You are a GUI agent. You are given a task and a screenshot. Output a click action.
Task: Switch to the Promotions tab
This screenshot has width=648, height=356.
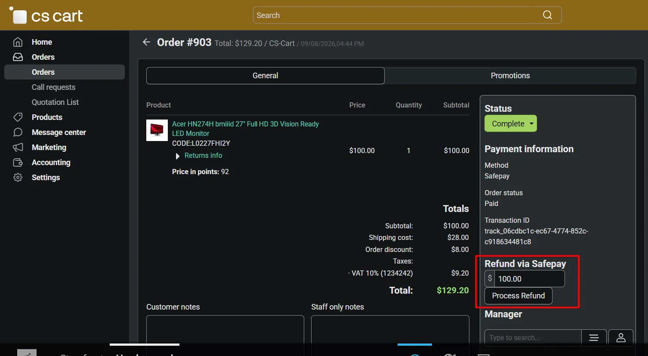[x=510, y=76]
